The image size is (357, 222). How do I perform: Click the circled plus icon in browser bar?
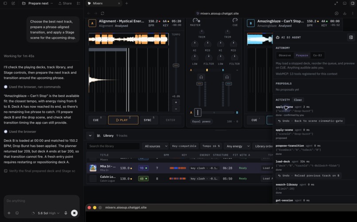point(337,13)
